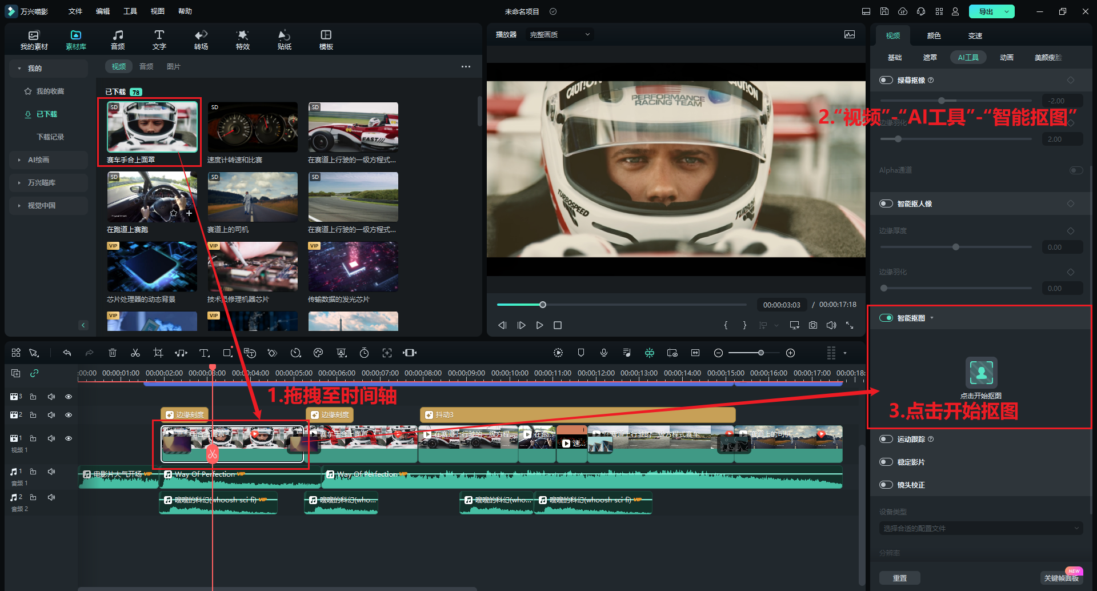
Task: Click the delete trash icon in timeline toolbar
Action: point(113,353)
